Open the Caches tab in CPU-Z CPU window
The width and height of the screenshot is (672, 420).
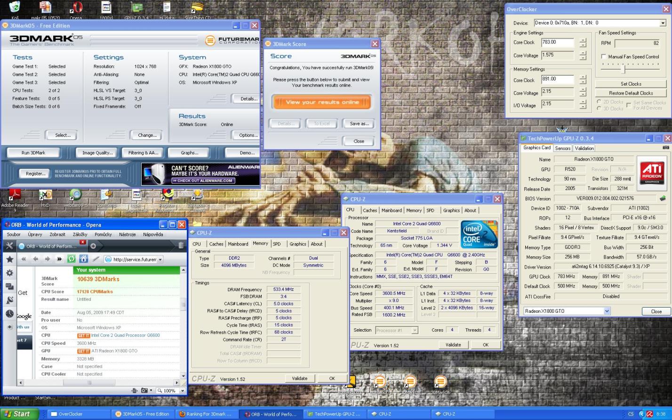pyautogui.click(x=370, y=210)
